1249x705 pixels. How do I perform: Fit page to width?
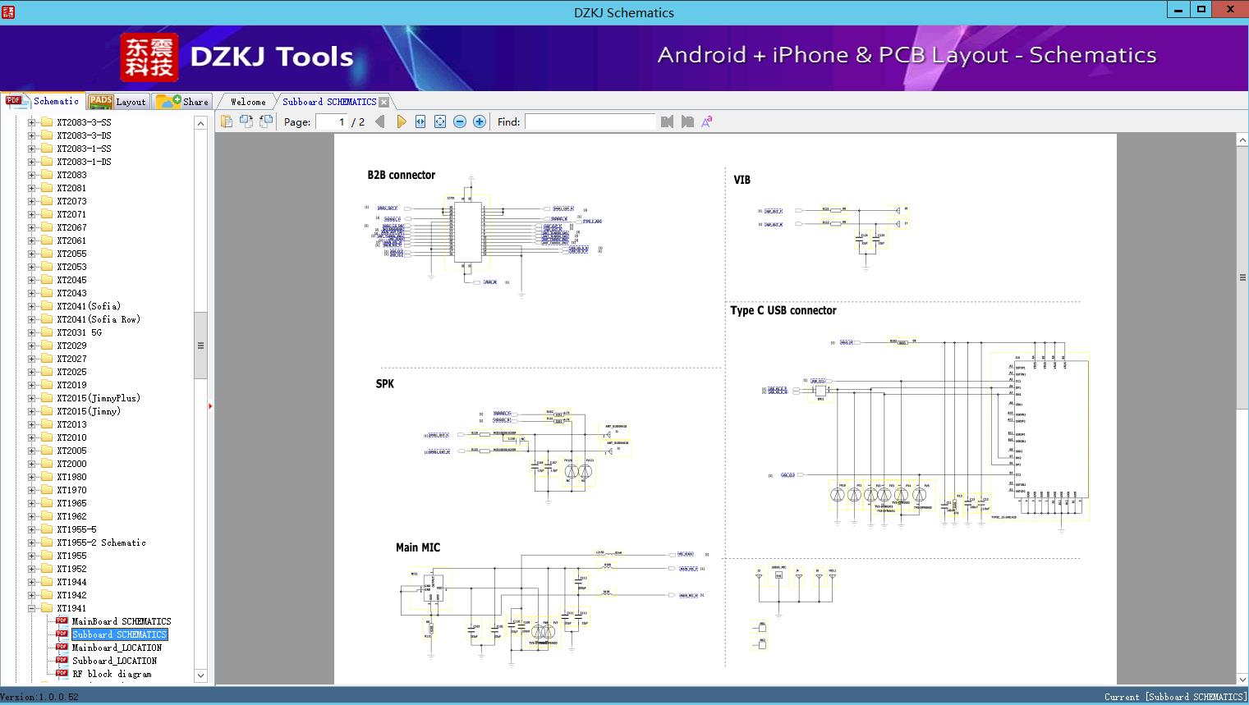(x=420, y=121)
